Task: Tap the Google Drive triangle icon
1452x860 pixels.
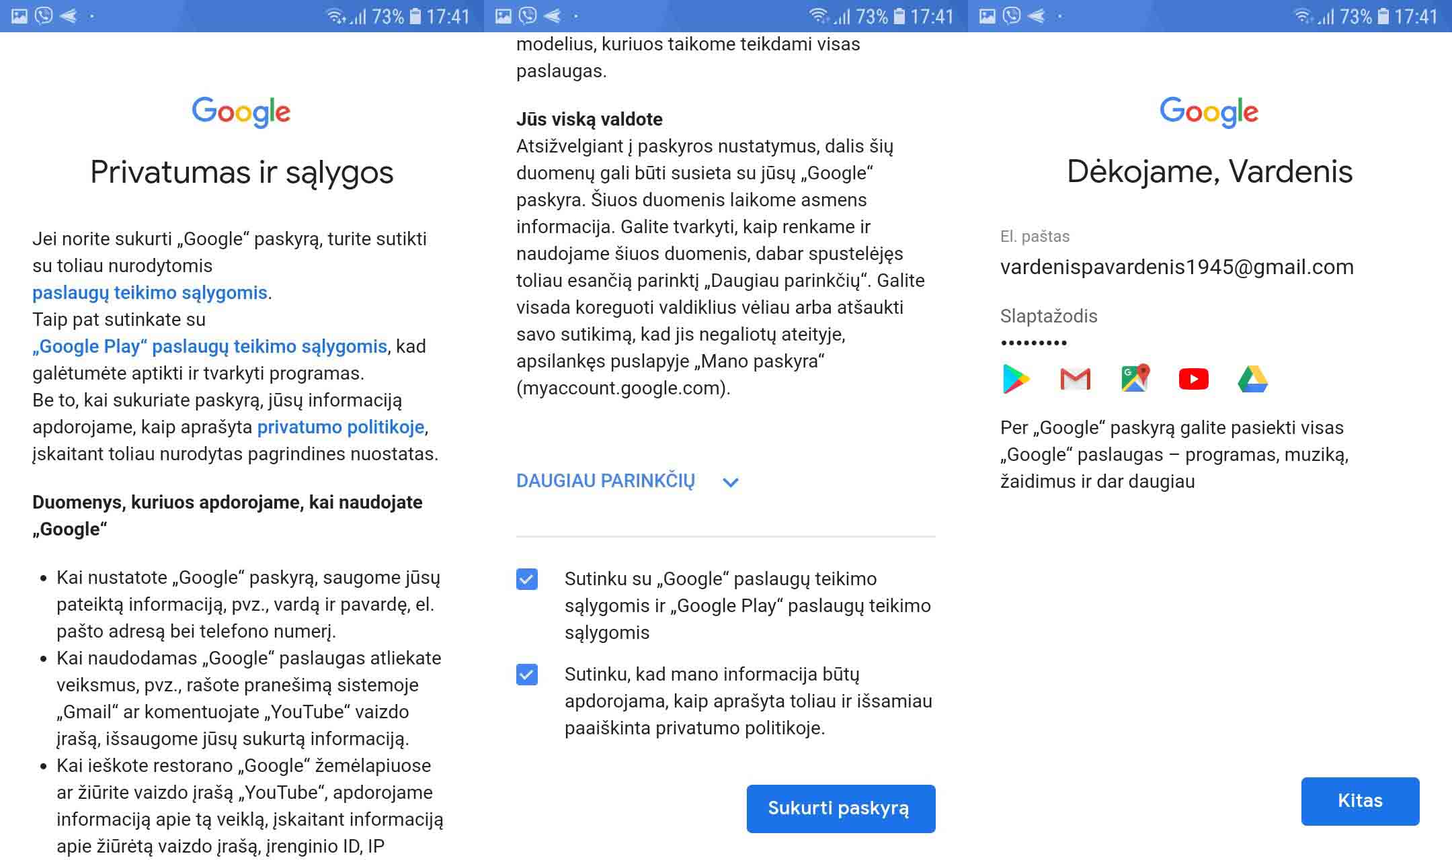Action: pos(1252,379)
